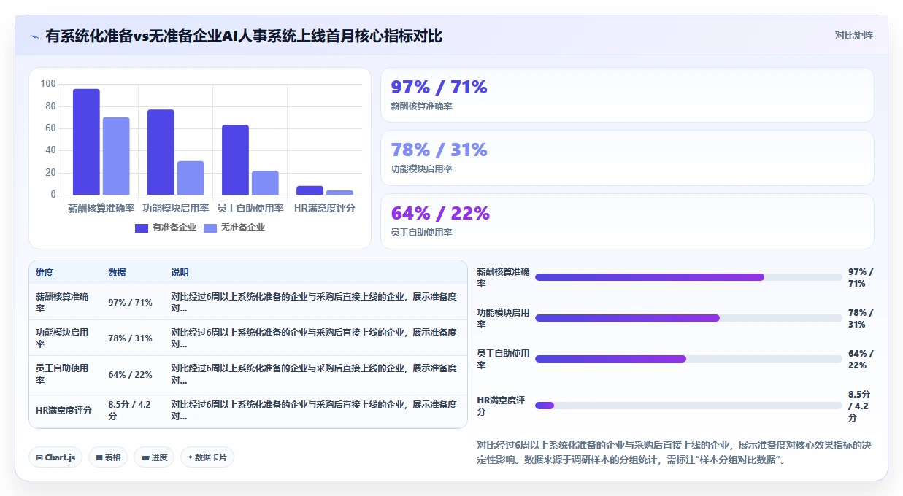Image resolution: width=903 pixels, height=496 pixels.
Task: Select the 78% / 31% data card
Action: tap(627, 158)
